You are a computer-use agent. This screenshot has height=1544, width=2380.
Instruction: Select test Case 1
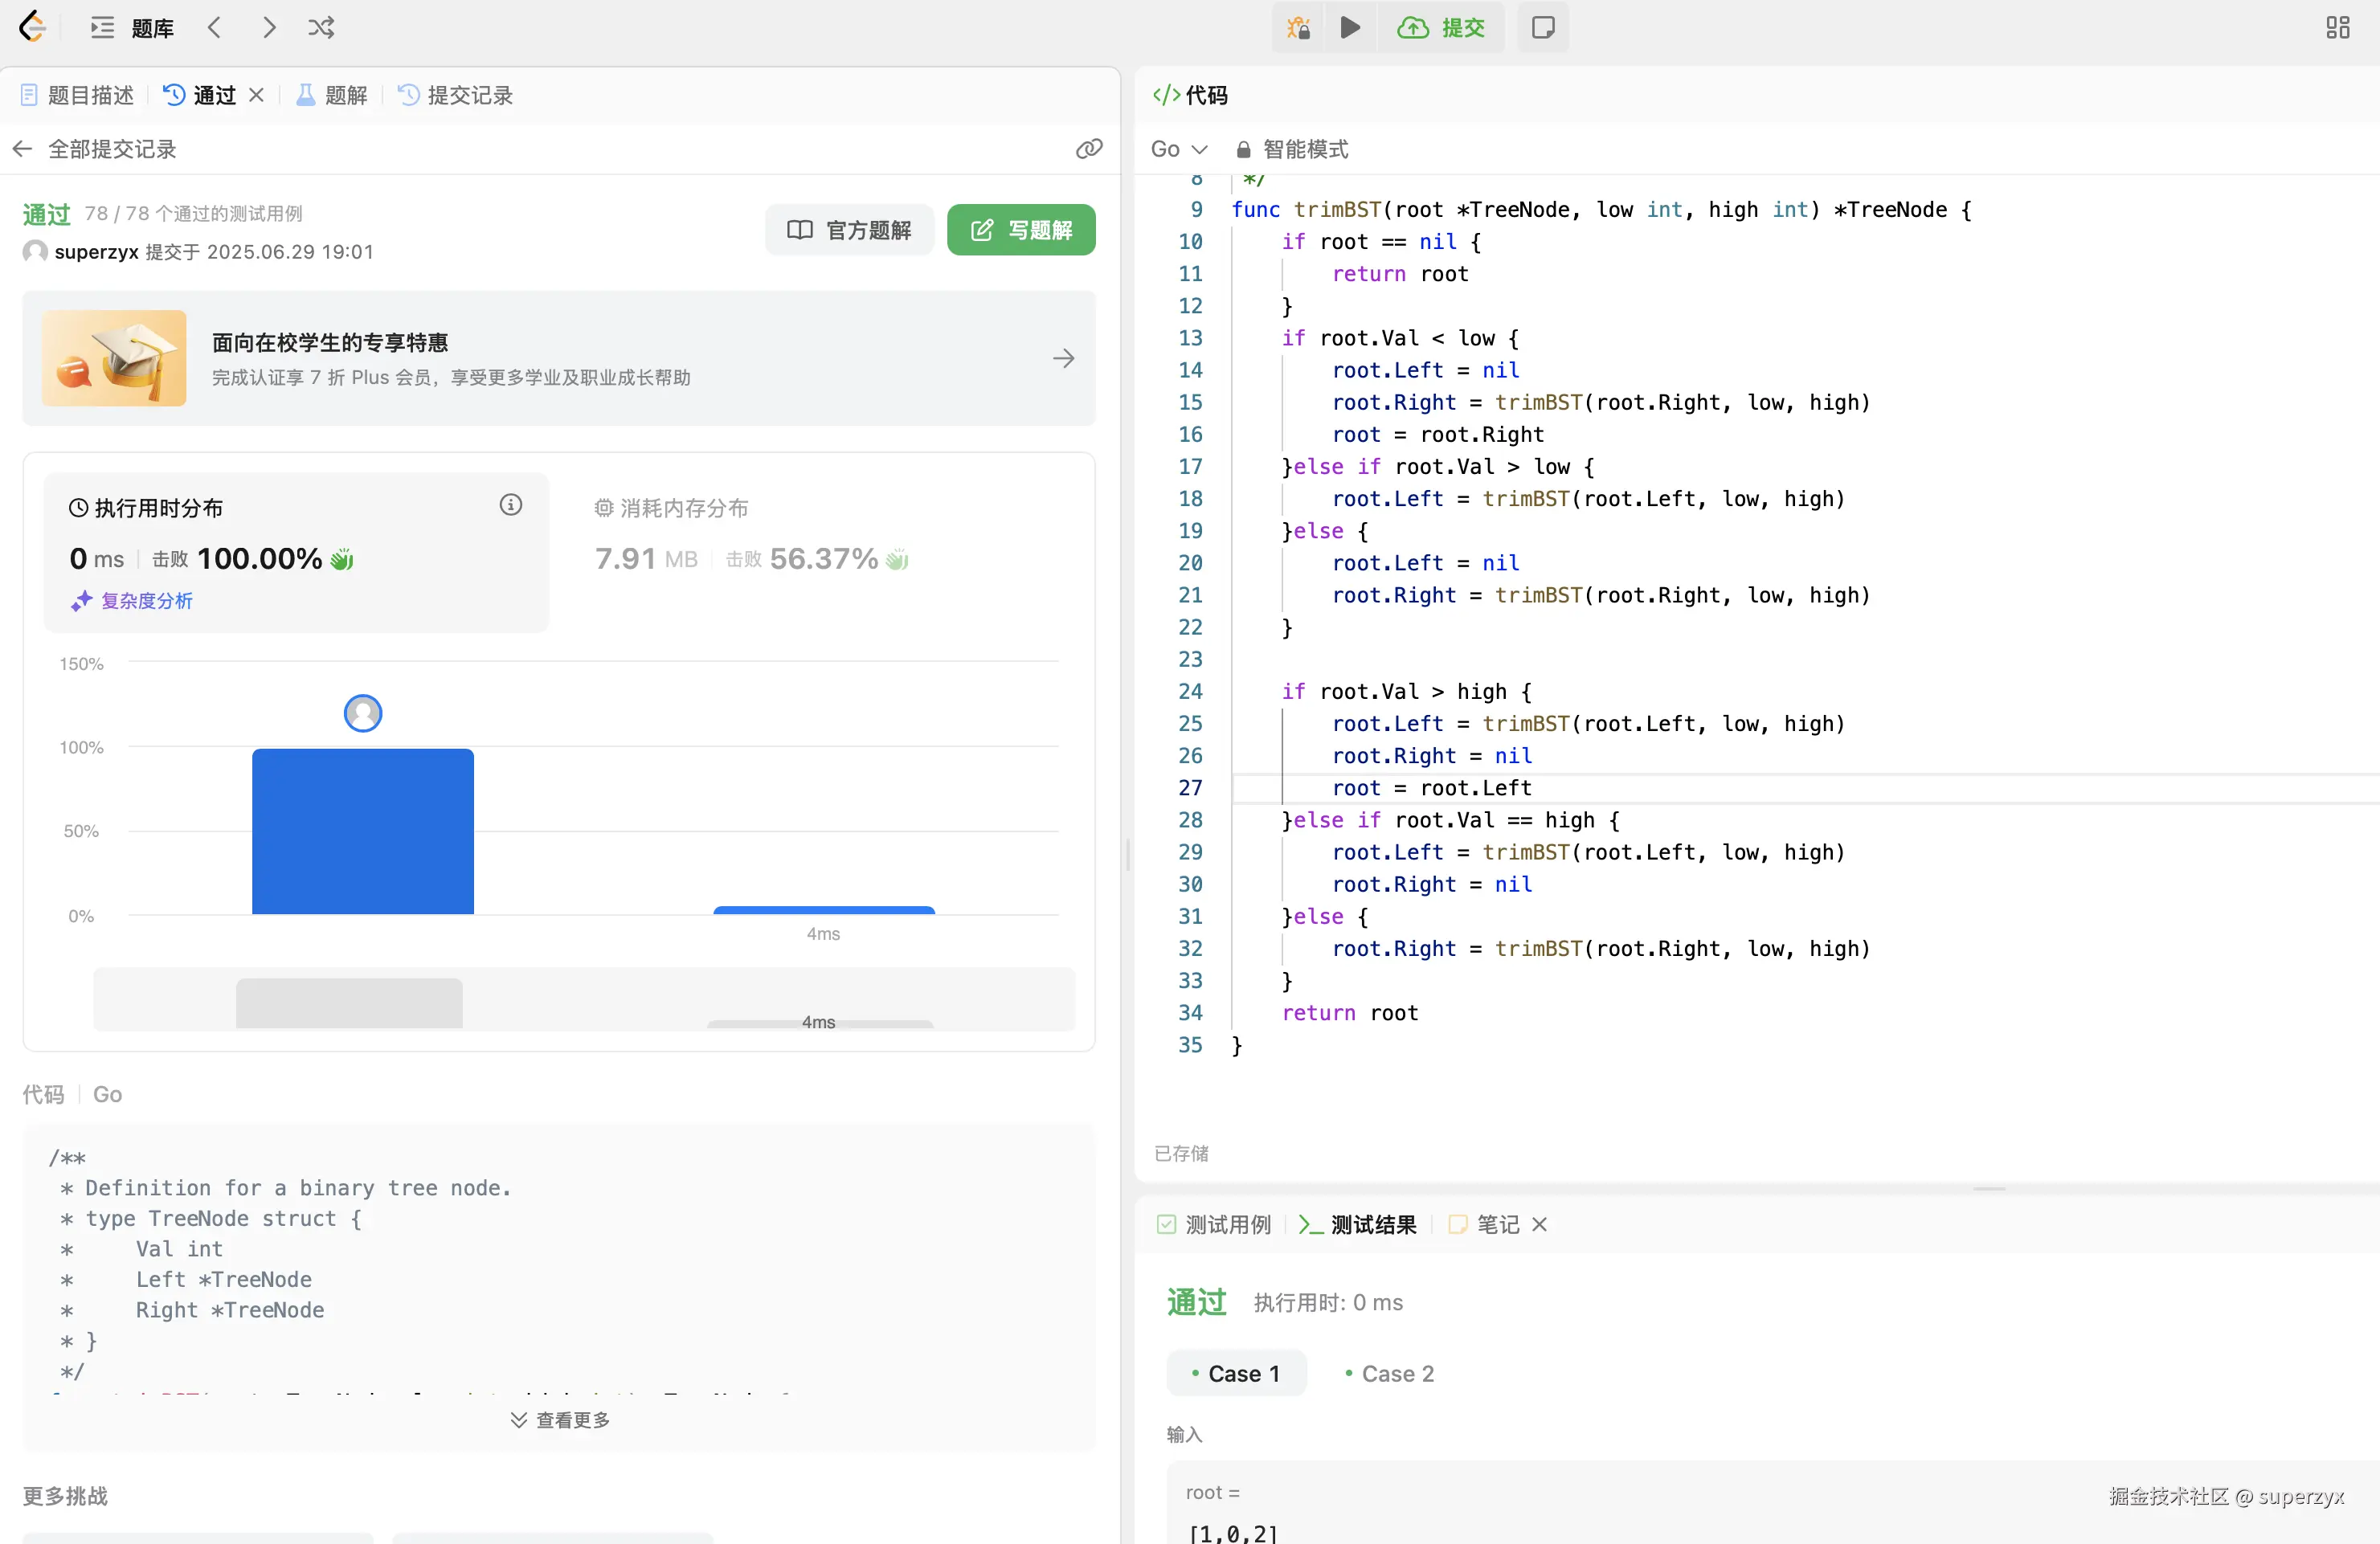point(1236,1373)
